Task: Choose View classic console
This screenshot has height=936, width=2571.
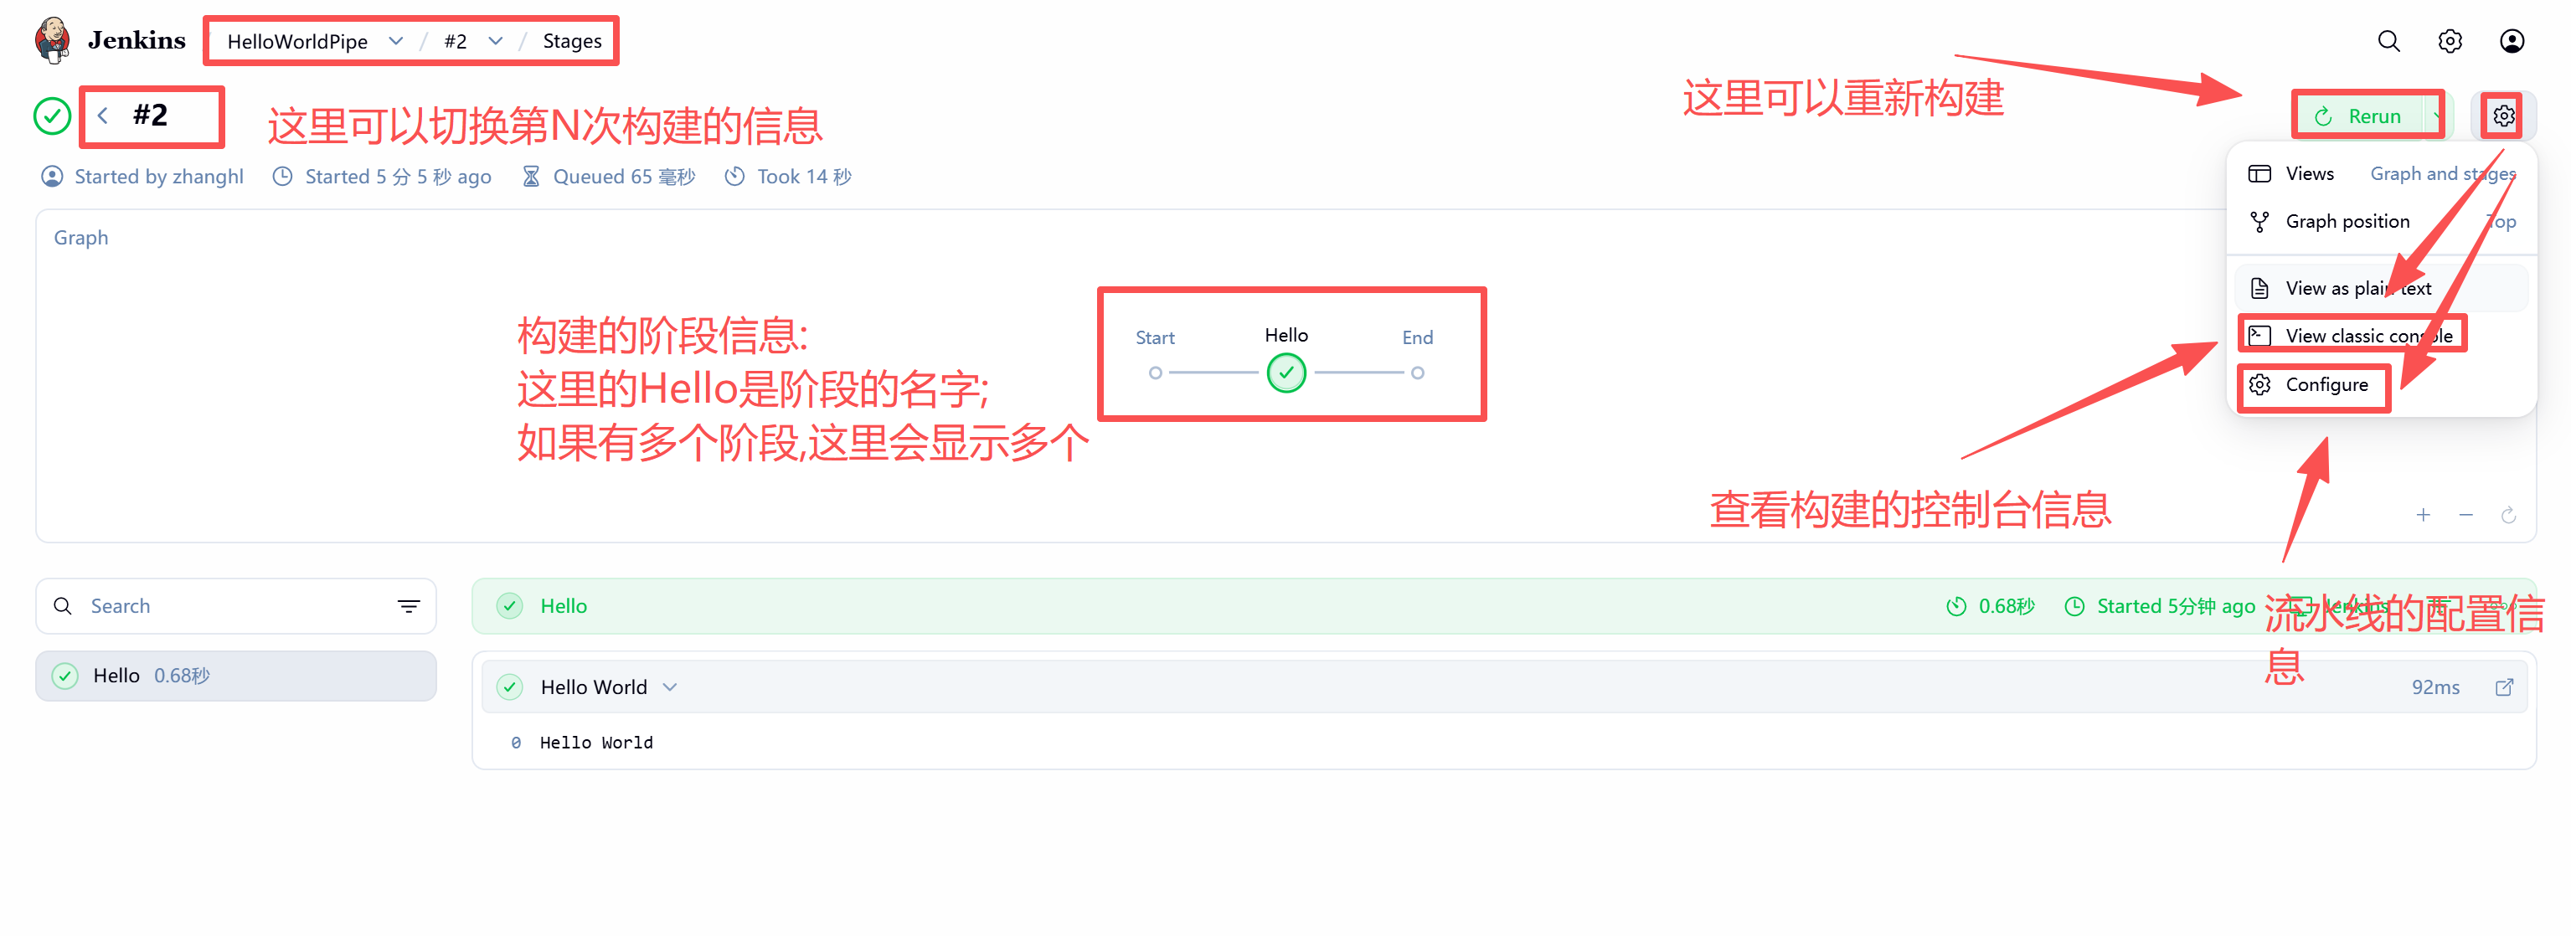Action: (2382, 337)
